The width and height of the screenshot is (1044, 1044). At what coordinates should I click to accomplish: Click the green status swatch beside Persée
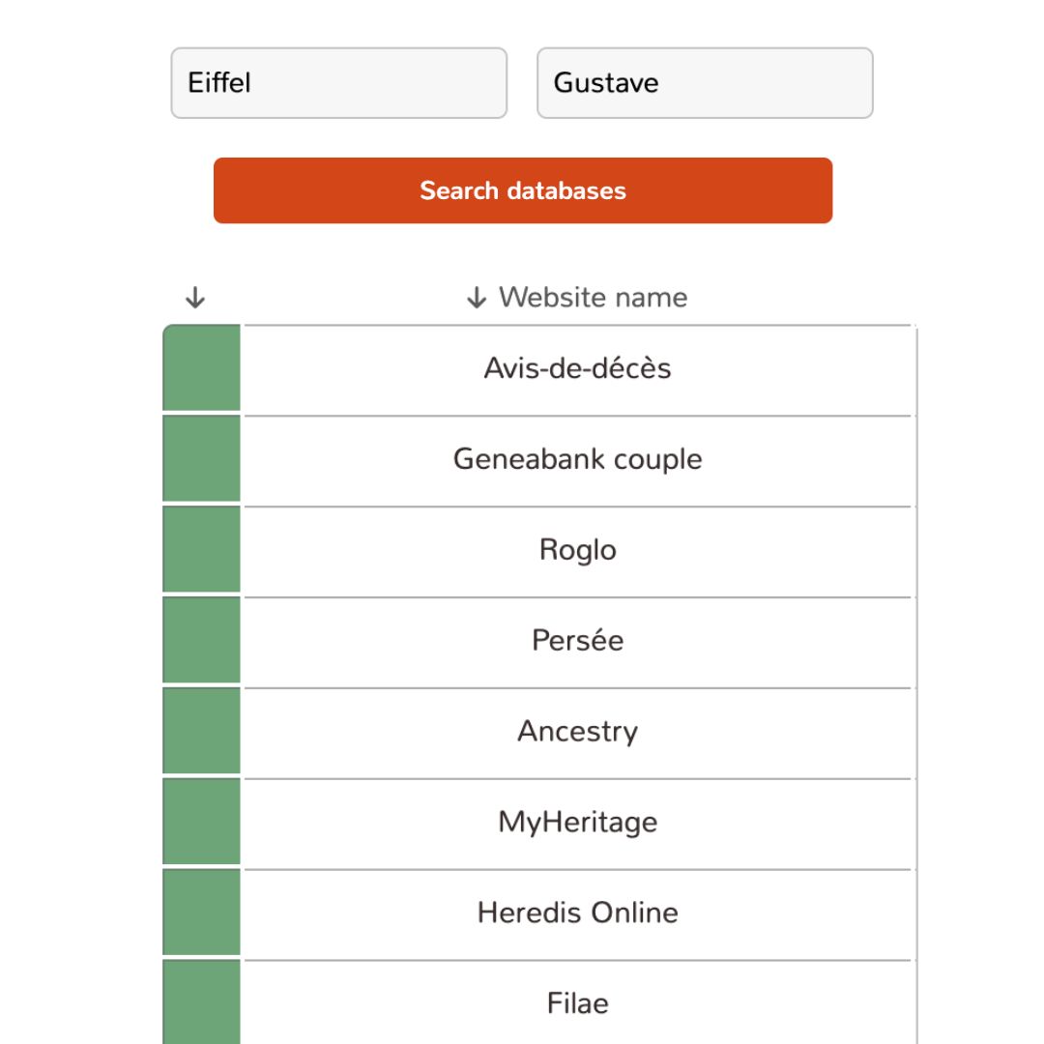(202, 640)
